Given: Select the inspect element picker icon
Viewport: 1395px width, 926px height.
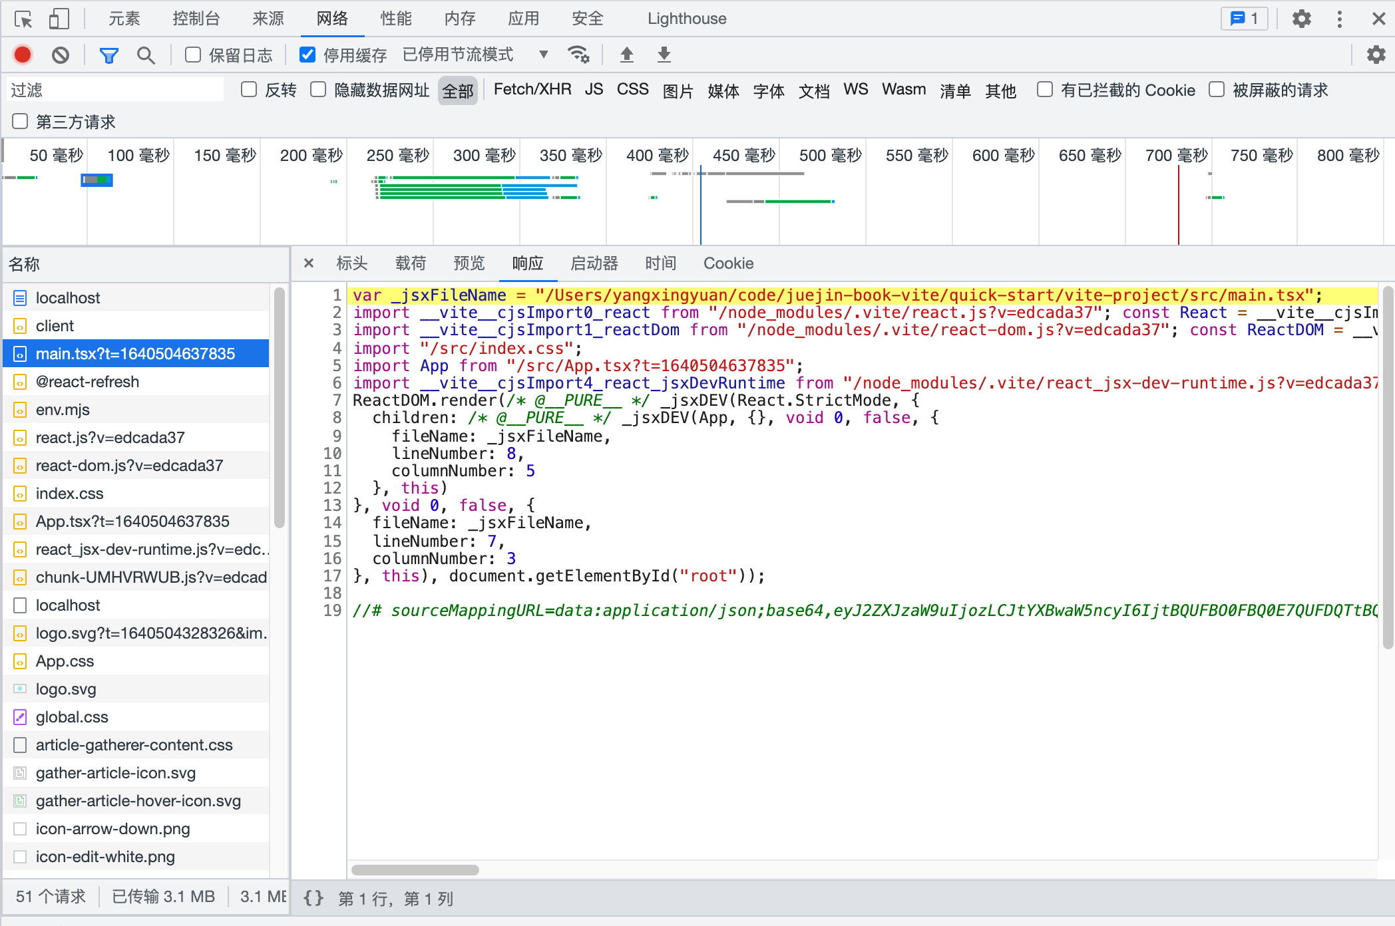Looking at the screenshot, I should (23, 19).
